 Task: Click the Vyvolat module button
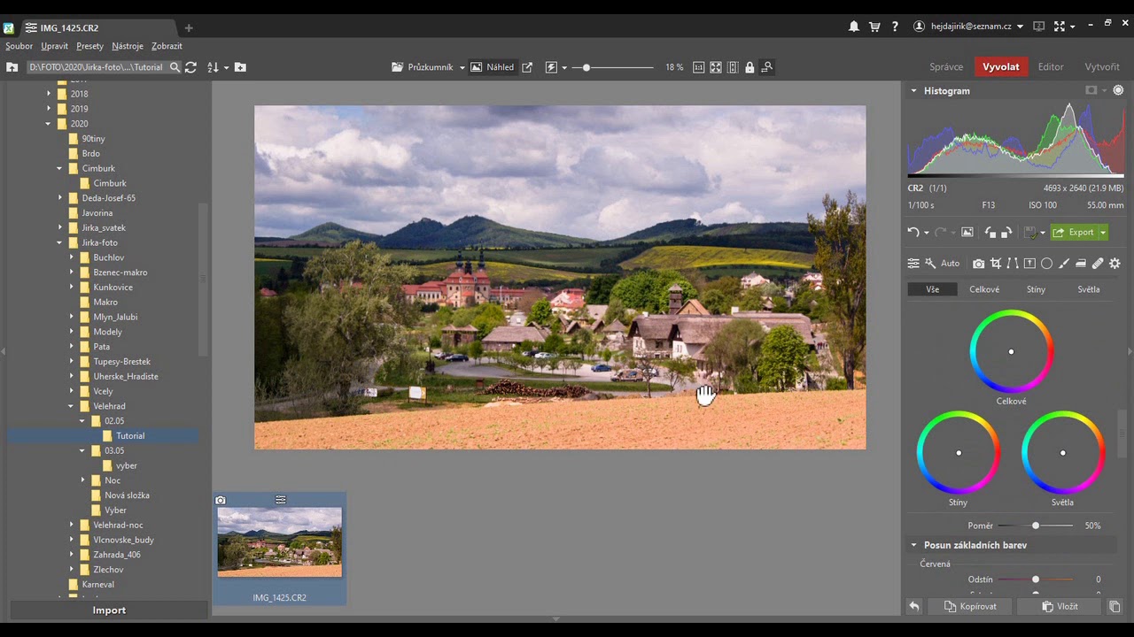[1000, 67]
